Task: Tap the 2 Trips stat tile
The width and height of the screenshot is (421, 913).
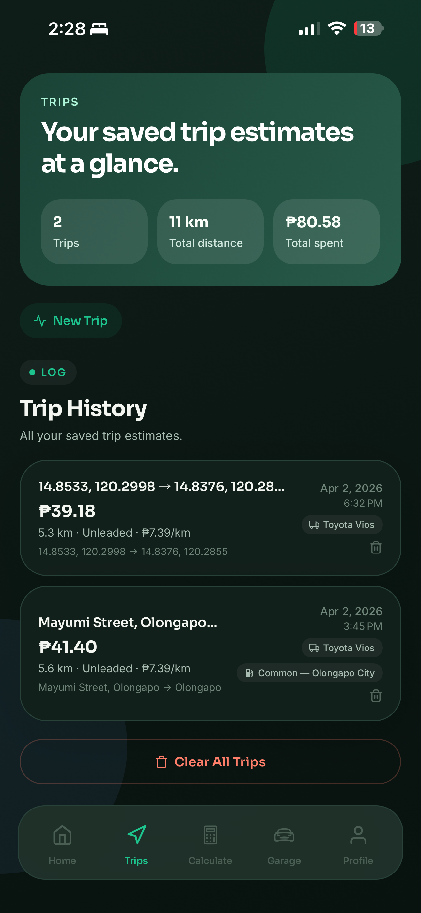Action: [x=94, y=232]
